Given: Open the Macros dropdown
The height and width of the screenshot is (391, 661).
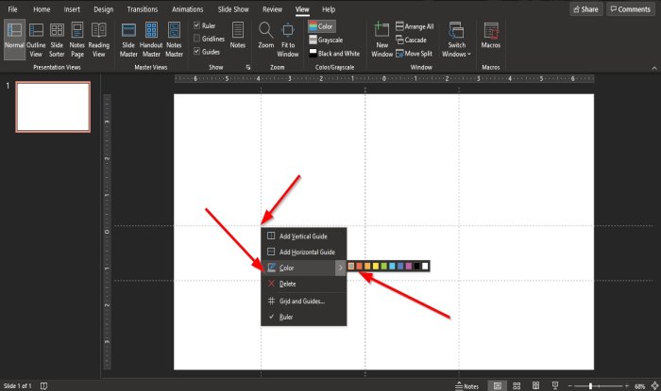Looking at the screenshot, I should pos(490,38).
